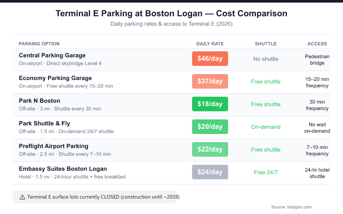Select the Economy Parking Garage row title
This screenshot has width=343, height=214.
pyautogui.click(x=55, y=78)
